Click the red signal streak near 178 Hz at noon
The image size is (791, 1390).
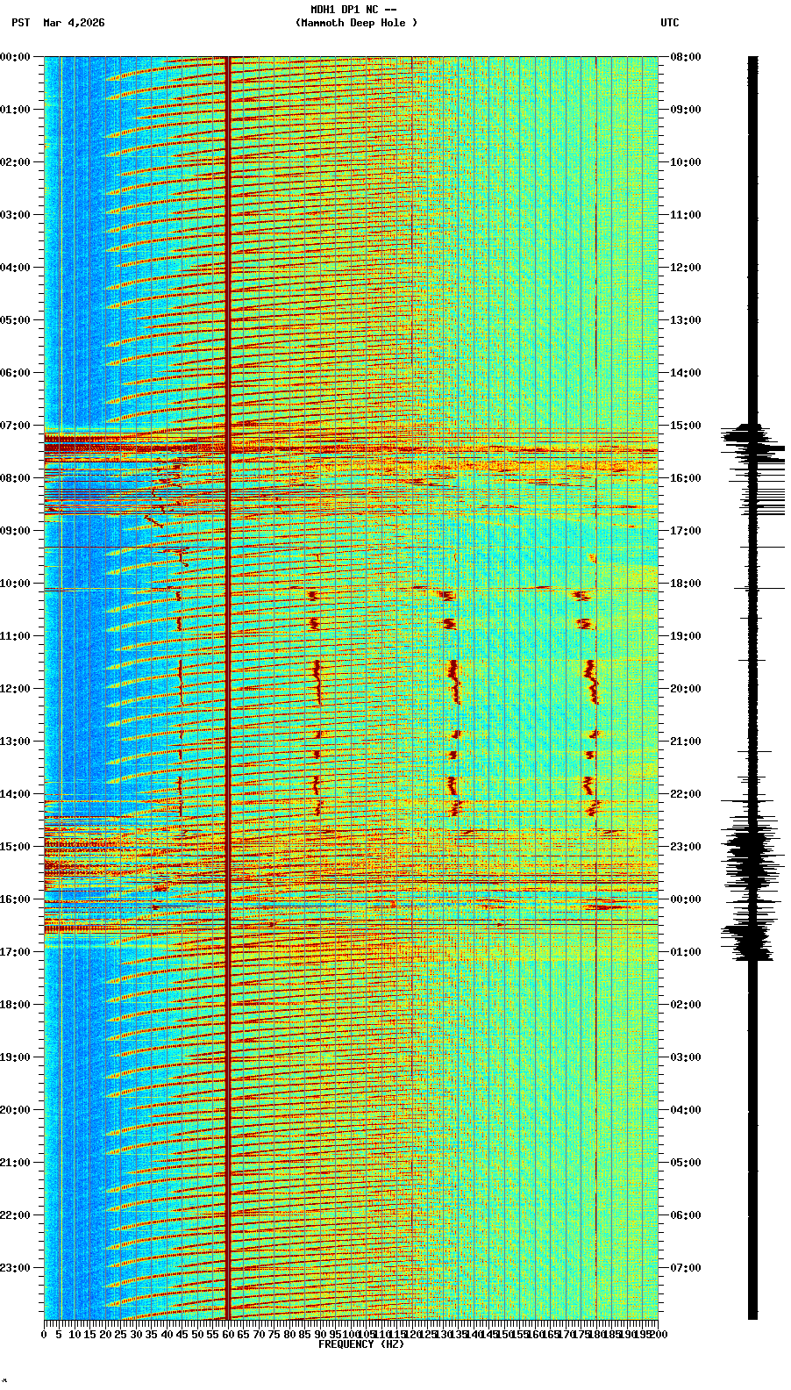593,683
